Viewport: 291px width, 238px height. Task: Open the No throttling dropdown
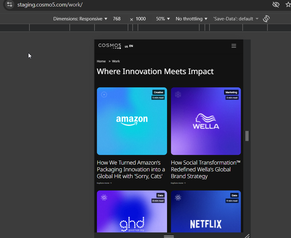[191, 19]
